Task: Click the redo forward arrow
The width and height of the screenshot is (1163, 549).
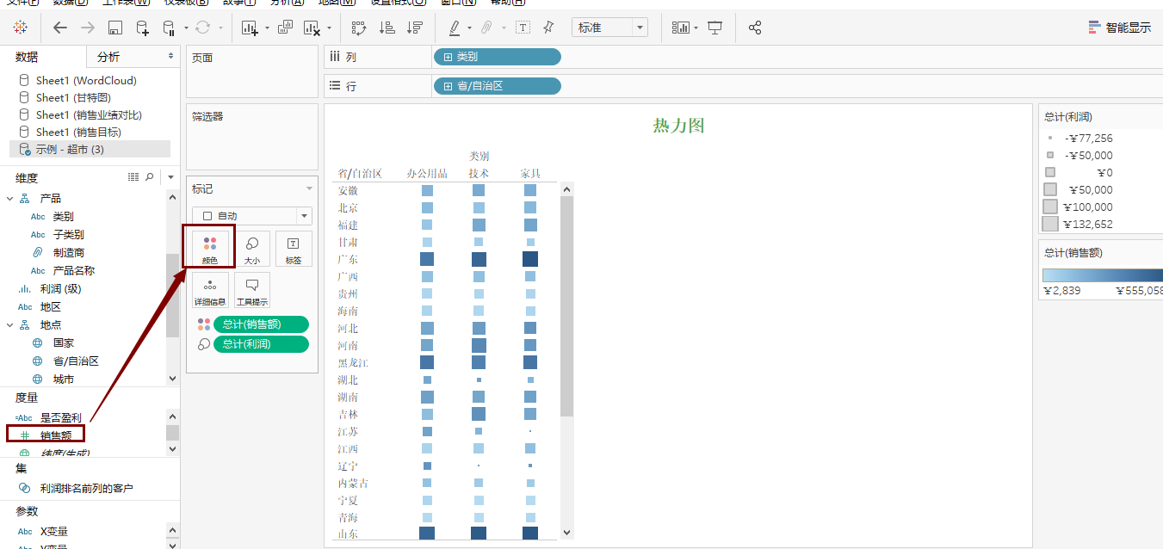Action: click(x=88, y=28)
